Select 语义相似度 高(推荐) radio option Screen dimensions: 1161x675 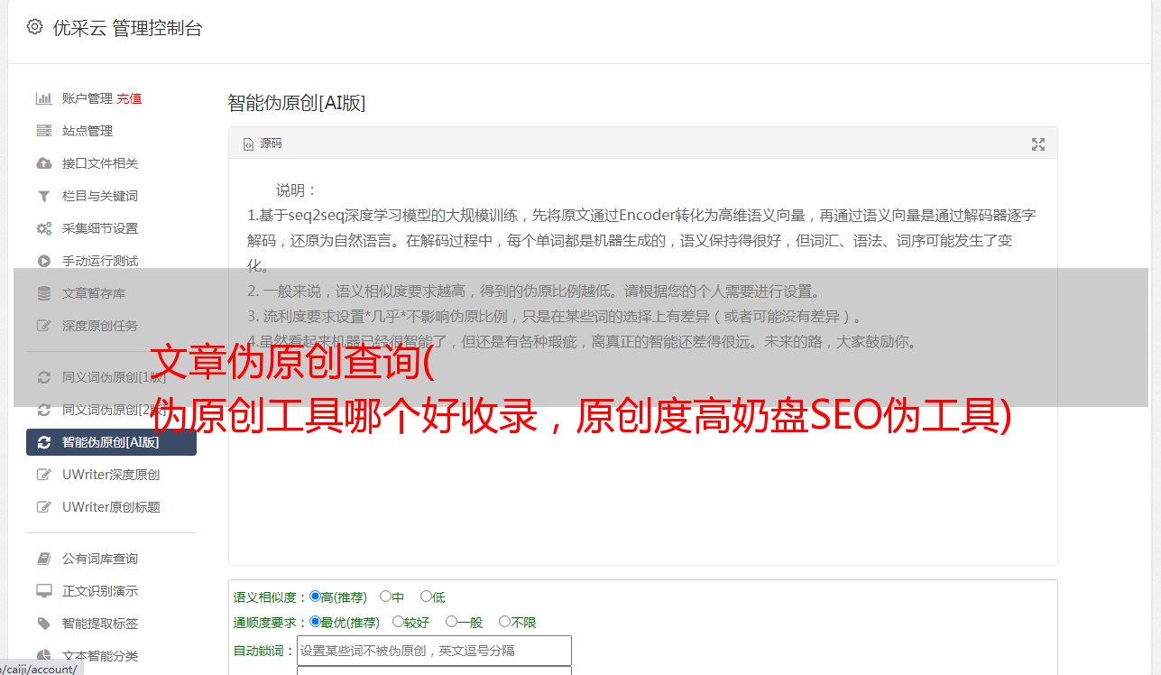pyautogui.click(x=315, y=596)
